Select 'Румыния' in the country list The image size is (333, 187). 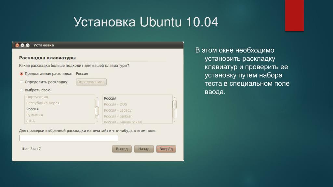point(60,115)
